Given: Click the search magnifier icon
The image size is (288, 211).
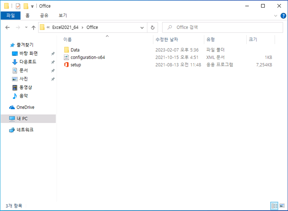Looking at the screenshot, I should coord(170,28).
